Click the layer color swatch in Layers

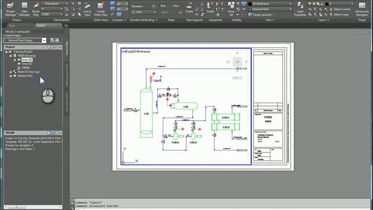pyautogui.click(x=327, y=3)
